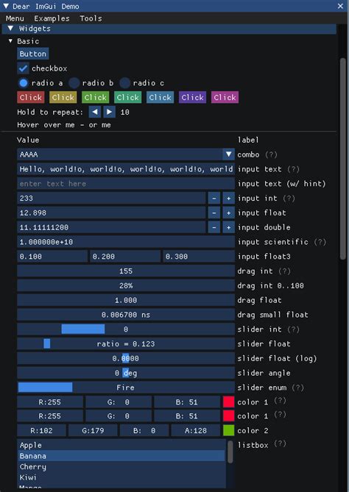Click the input text help marker (?)

pos(293,169)
